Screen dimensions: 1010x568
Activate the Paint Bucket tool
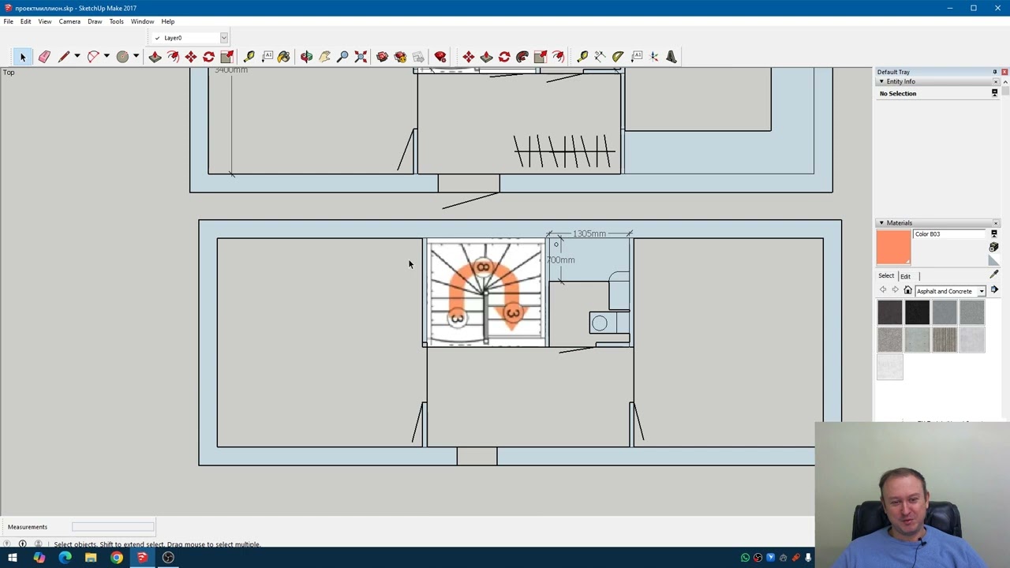pos(284,57)
